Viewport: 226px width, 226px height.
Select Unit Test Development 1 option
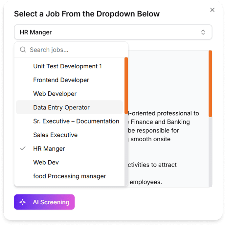(x=67, y=66)
